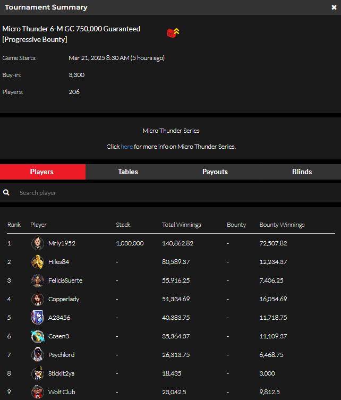
Task: Sort by the Bounty Winnings column header
Action: point(282,225)
